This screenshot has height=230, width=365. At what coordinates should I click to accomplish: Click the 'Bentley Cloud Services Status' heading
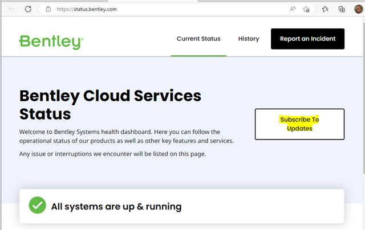(110, 105)
